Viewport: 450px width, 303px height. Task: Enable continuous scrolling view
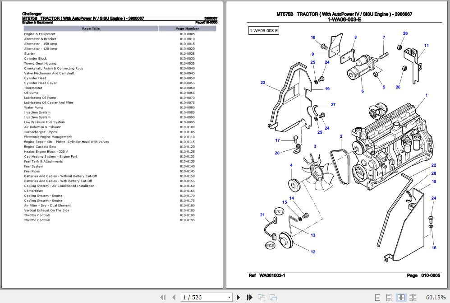[x=389, y=297]
